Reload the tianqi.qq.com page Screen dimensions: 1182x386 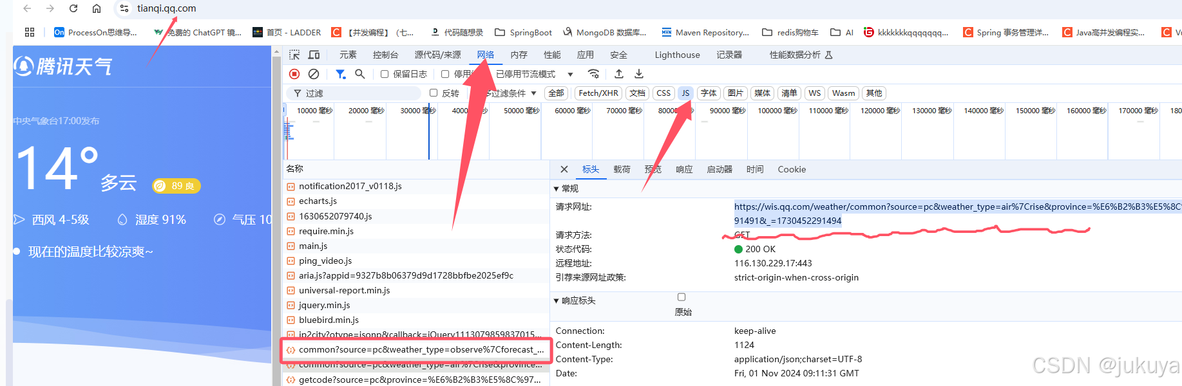pyautogui.click(x=73, y=8)
